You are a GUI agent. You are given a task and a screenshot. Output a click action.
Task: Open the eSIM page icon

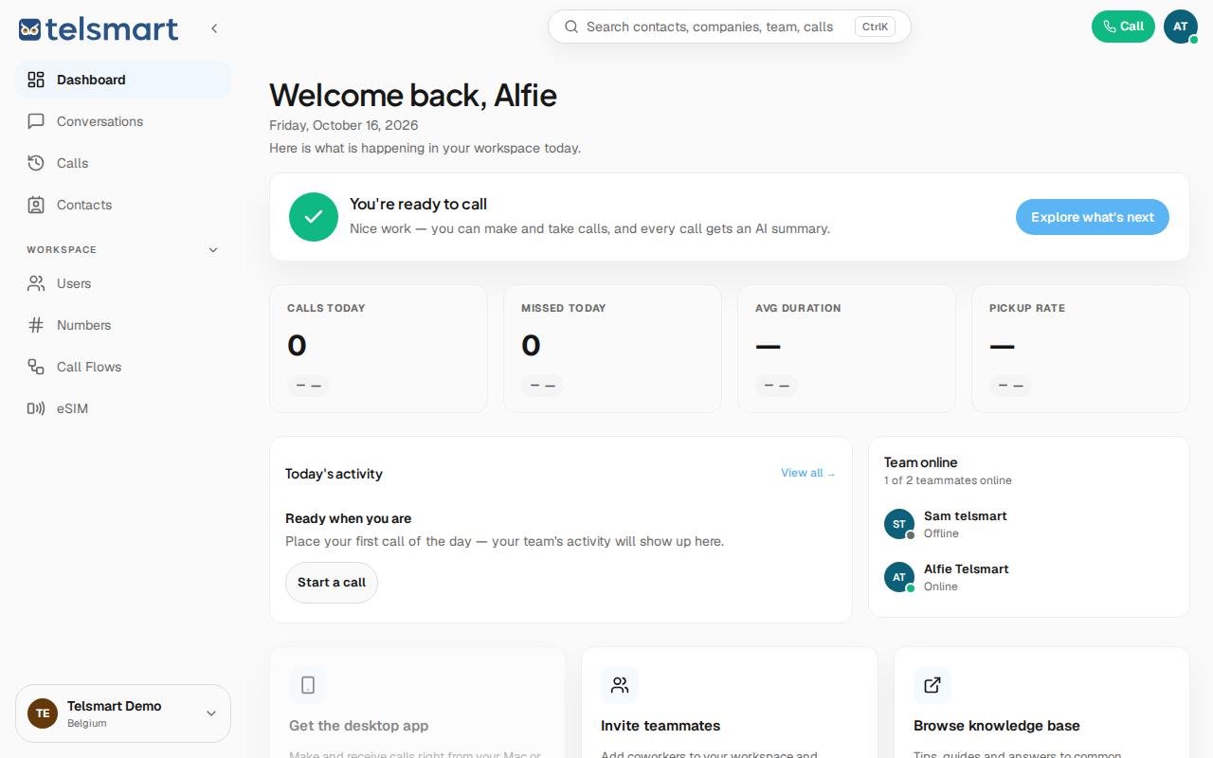pyautogui.click(x=36, y=408)
